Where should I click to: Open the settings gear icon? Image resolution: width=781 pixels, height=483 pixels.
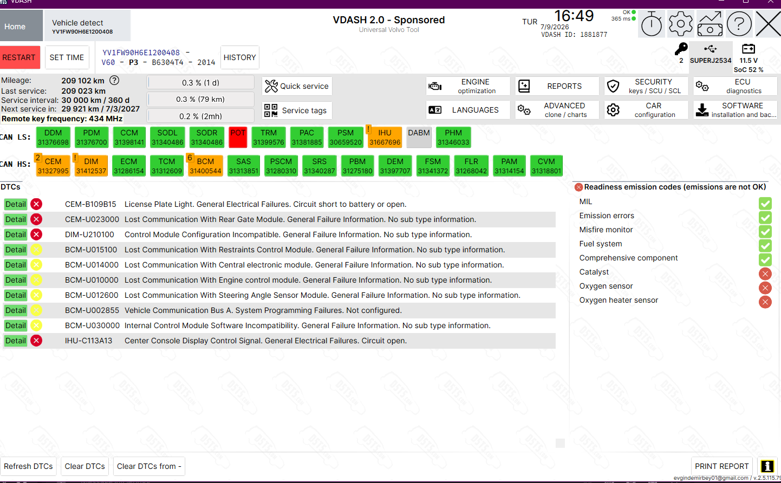680,24
